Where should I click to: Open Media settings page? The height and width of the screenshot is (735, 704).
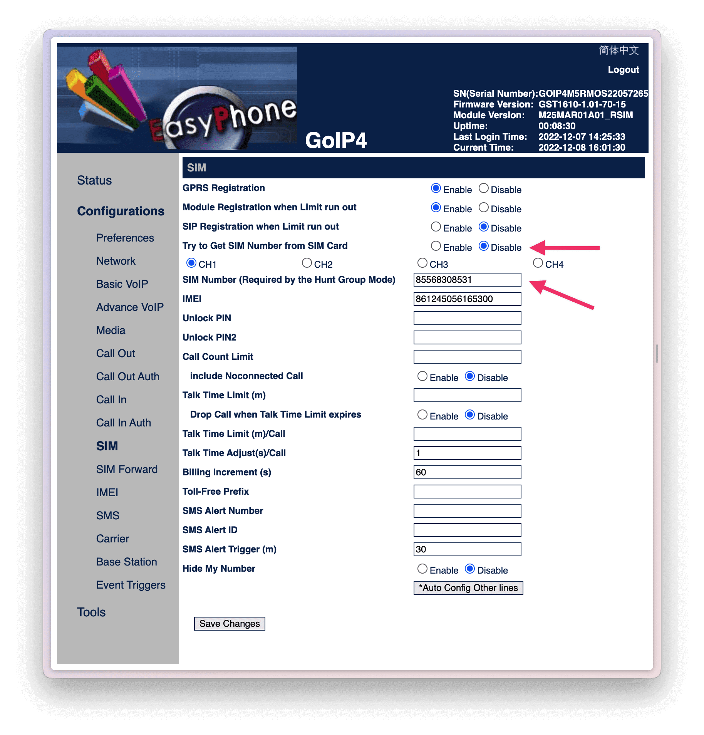click(111, 331)
